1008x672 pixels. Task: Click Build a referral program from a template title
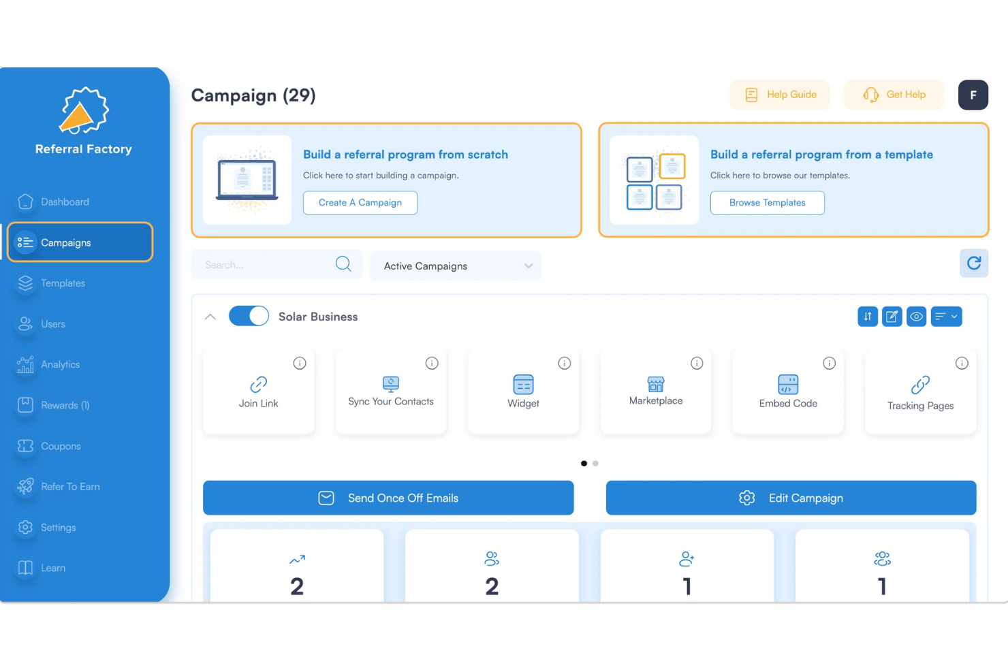point(821,155)
